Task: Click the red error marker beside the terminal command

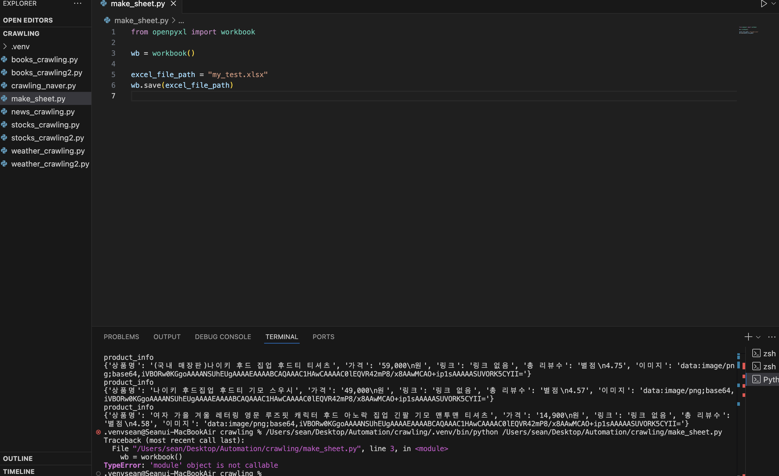Action: [x=98, y=432]
